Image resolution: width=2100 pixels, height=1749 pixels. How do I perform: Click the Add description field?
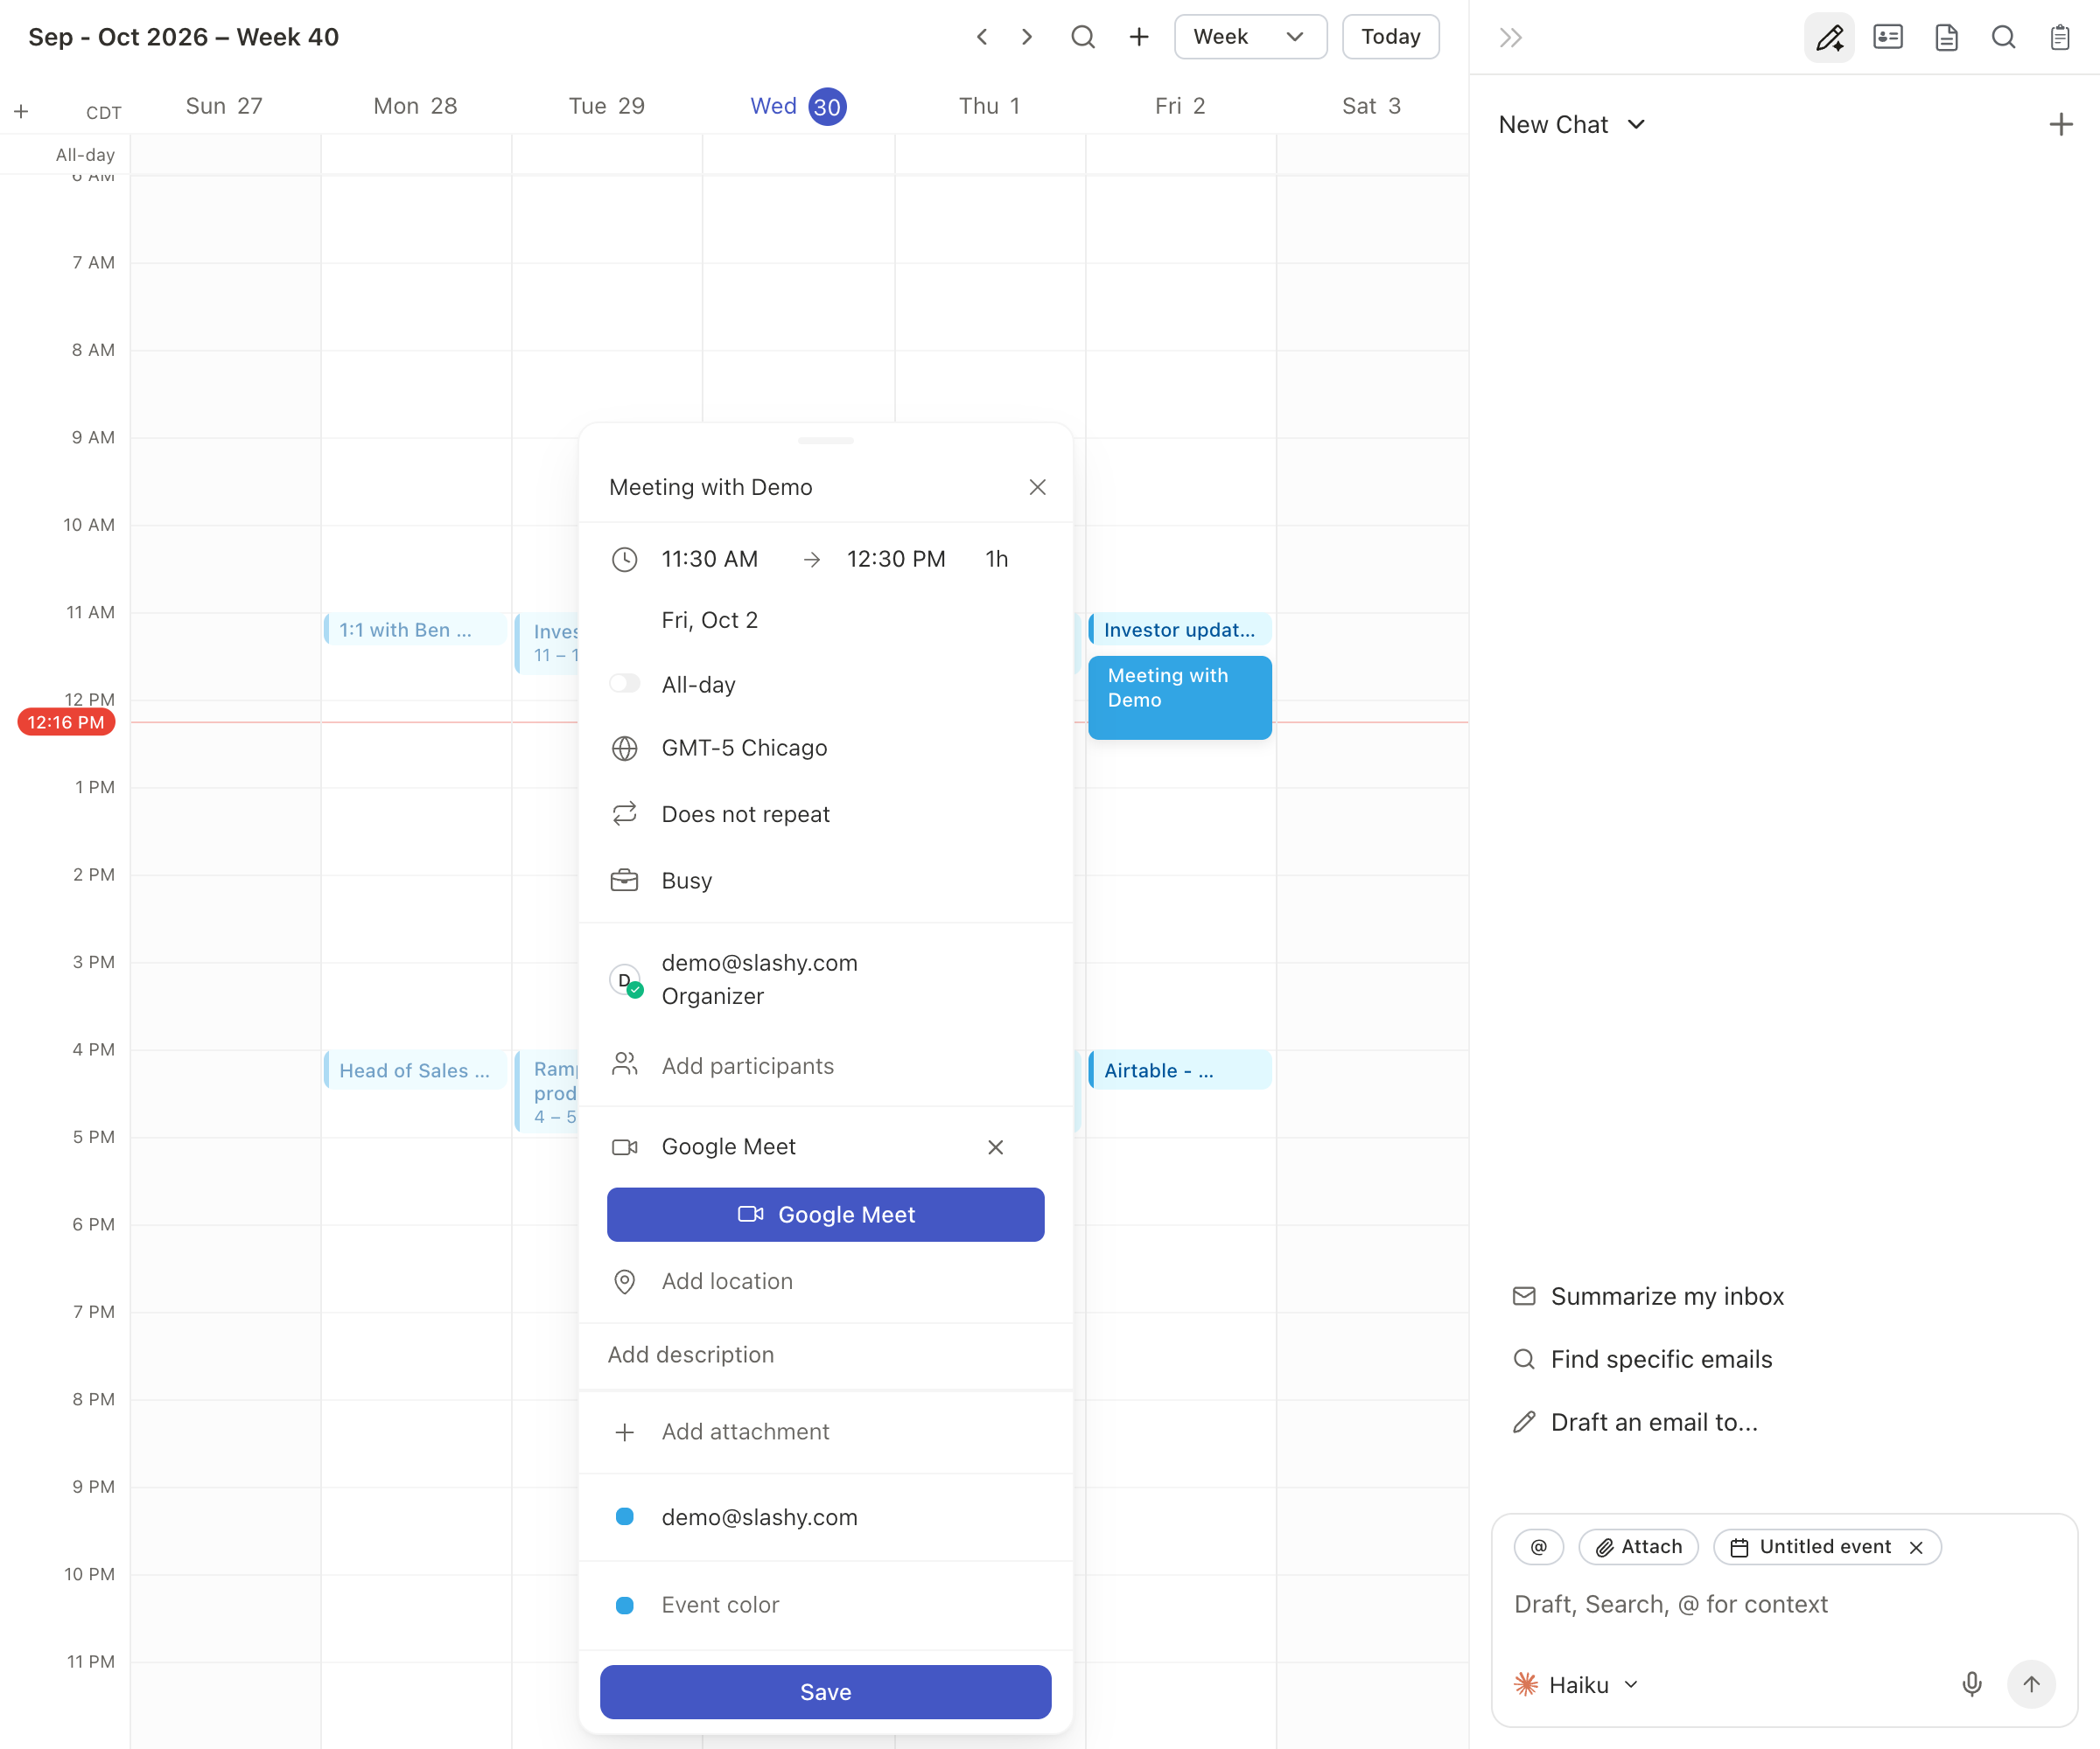coord(826,1355)
